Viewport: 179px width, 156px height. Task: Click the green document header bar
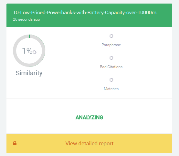tap(89, 15)
